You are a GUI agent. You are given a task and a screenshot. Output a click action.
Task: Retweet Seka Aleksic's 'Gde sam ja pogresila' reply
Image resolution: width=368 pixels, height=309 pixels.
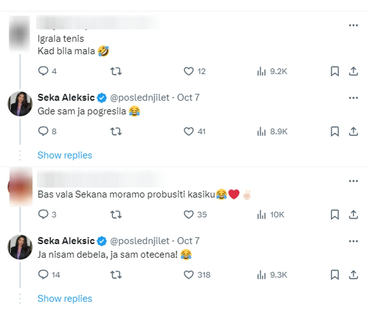pyautogui.click(x=116, y=131)
